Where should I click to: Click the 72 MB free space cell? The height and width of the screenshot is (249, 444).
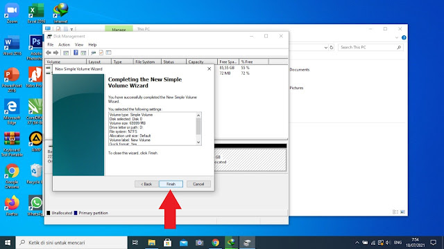tap(225, 73)
